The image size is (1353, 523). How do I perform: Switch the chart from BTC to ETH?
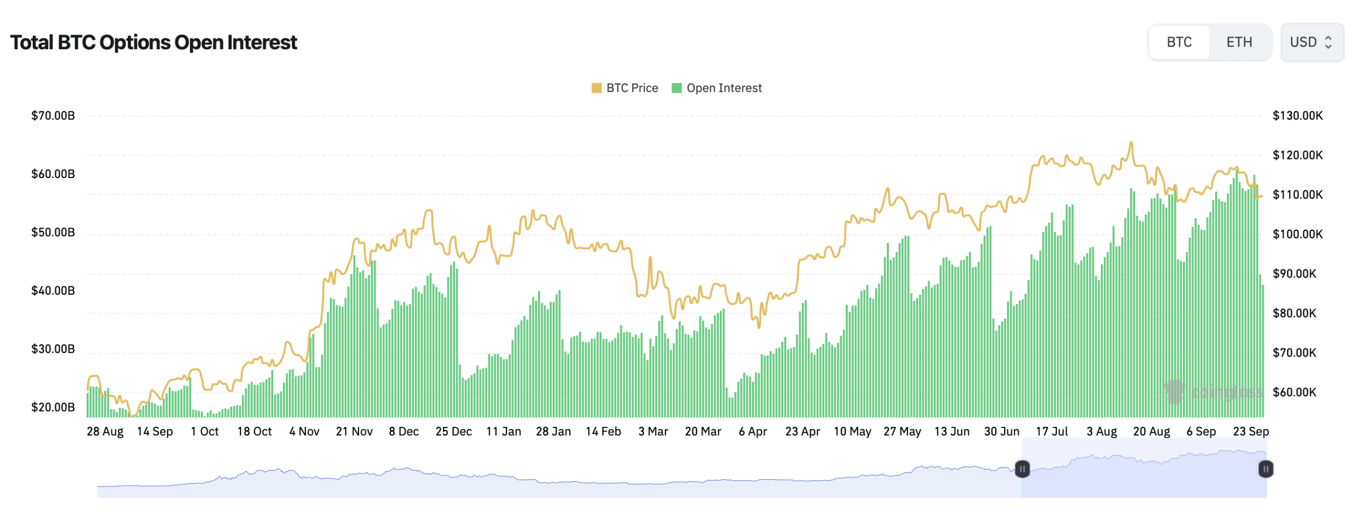click(1240, 42)
